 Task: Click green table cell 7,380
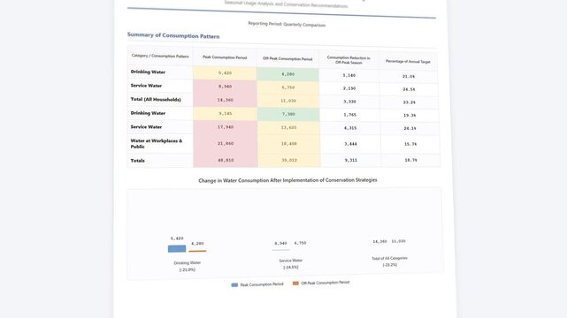(x=288, y=114)
